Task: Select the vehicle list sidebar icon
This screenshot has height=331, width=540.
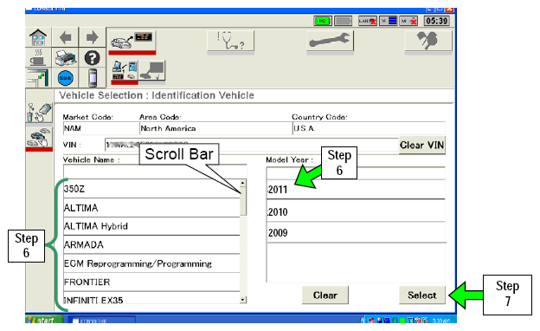Action: (39, 138)
